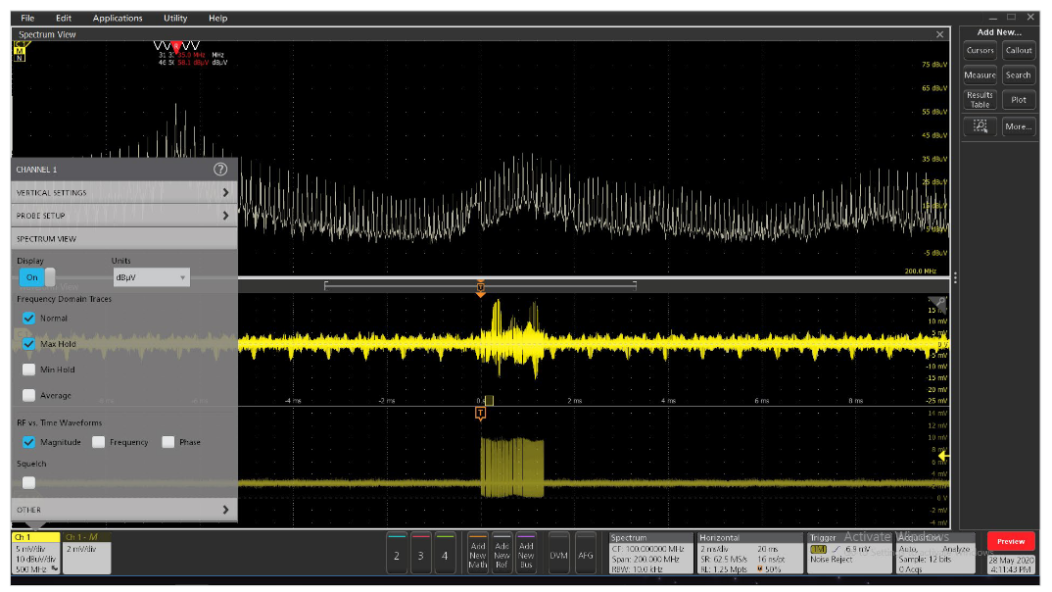Toggle the Display On switch

(x=32, y=277)
